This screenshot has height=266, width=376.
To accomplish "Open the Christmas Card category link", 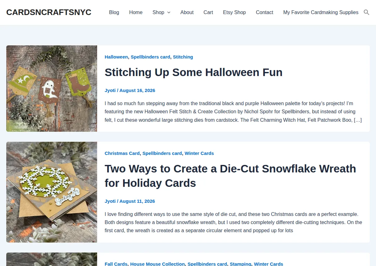I will [x=122, y=153].
